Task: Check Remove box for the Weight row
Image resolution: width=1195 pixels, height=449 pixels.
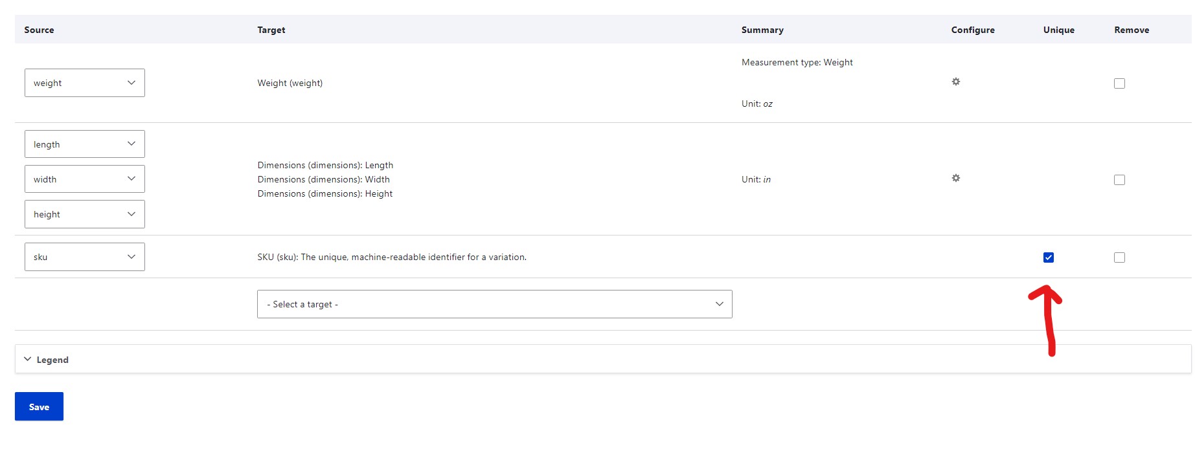Action: [1119, 83]
